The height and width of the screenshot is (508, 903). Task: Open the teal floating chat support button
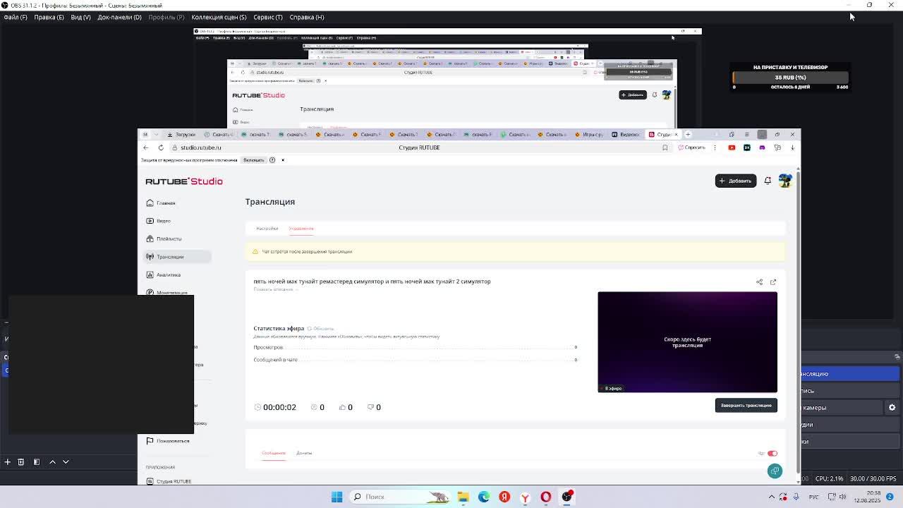[x=775, y=471]
